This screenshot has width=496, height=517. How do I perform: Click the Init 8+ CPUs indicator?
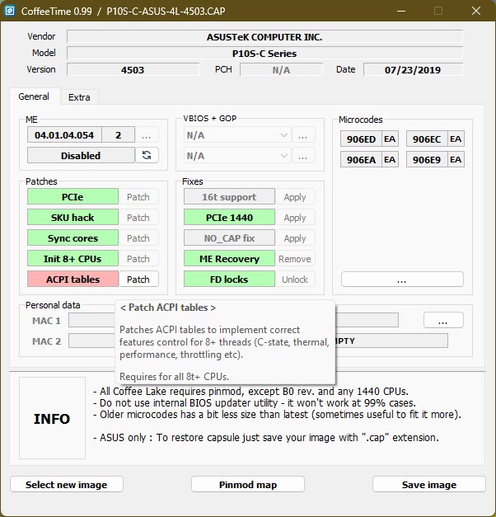coord(73,259)
